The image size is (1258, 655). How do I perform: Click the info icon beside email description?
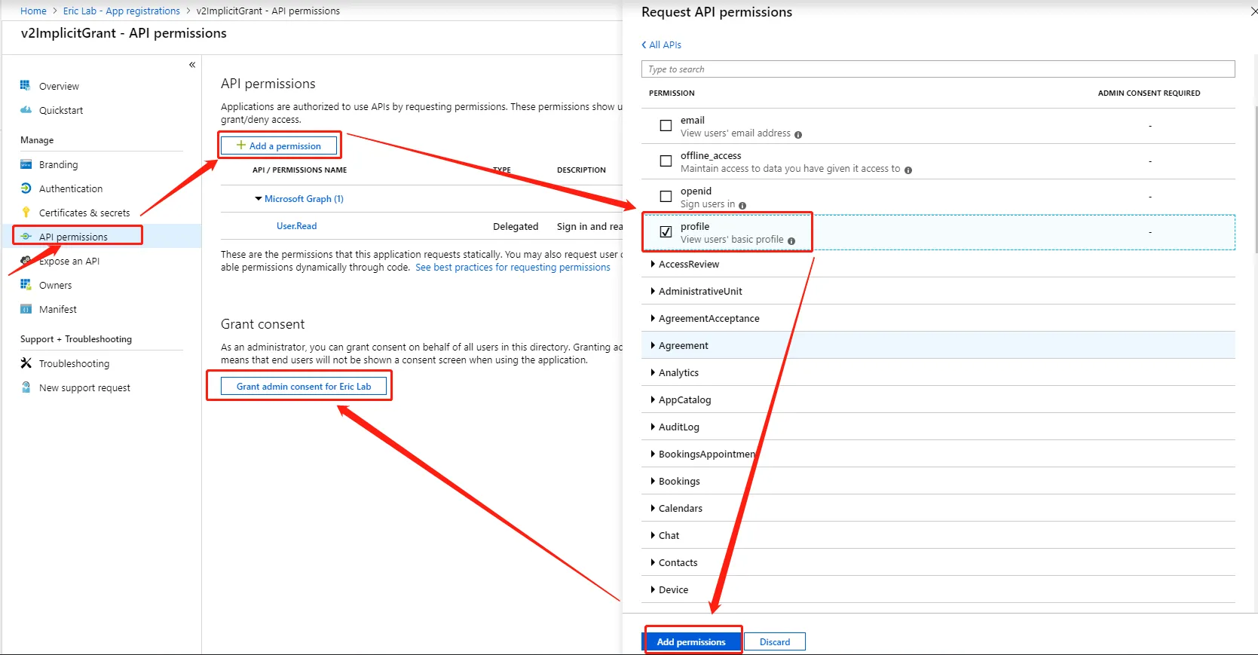coord(798,135)
